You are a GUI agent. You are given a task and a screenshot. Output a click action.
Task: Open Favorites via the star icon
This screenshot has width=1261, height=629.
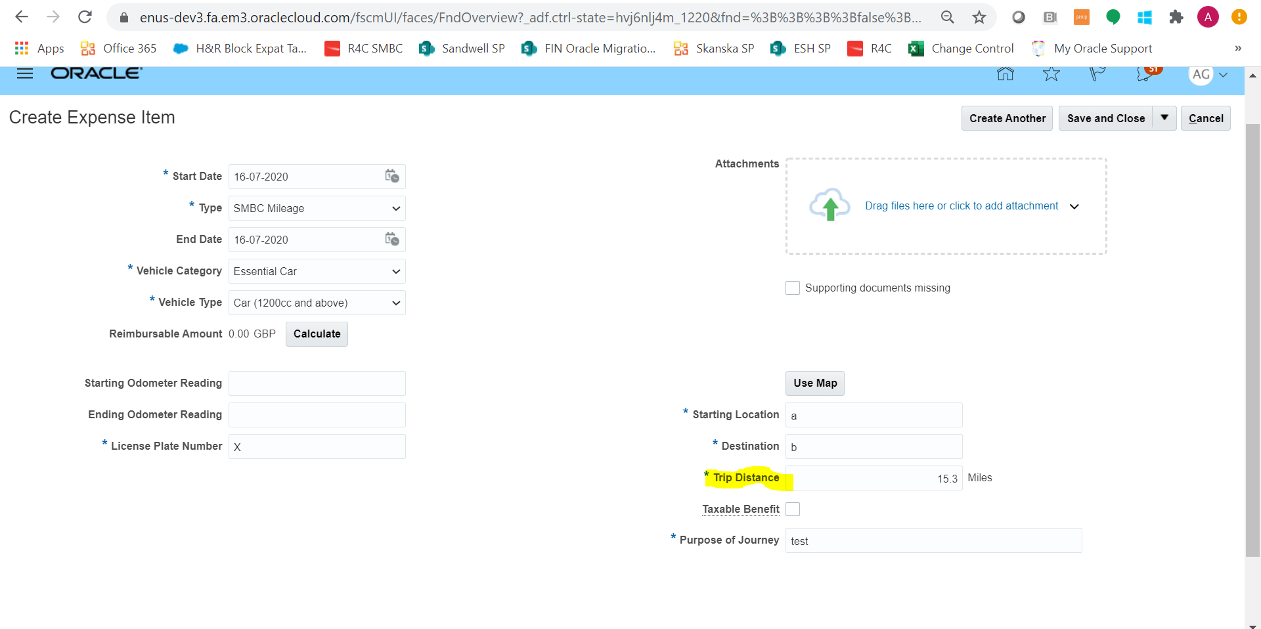(1051, 74)
